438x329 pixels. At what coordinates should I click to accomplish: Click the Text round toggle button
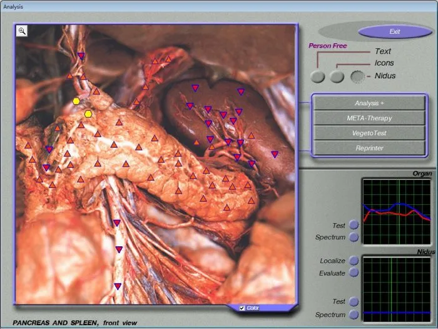[318, 76]
